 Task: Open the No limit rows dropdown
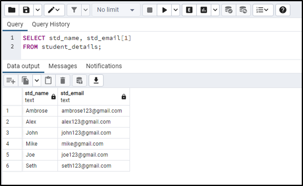point(116,10)
